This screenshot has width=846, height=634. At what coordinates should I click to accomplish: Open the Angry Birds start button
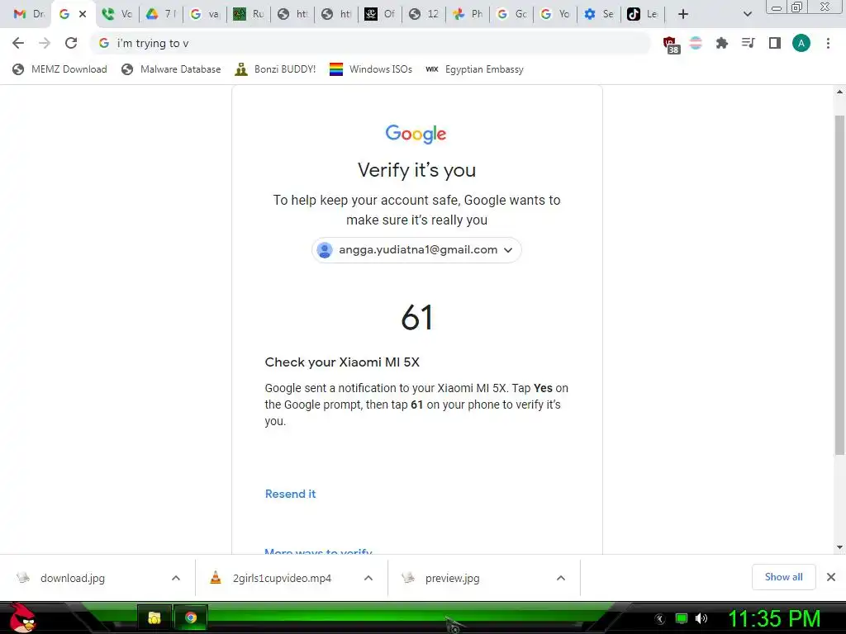pyautogui.click(x=23, y=617)
